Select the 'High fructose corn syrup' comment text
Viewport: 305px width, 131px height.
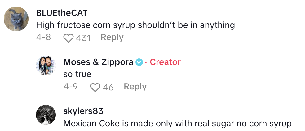point(135,25)
